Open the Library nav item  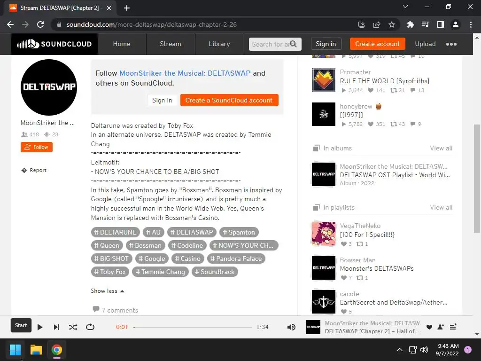[x=219, y=44]
